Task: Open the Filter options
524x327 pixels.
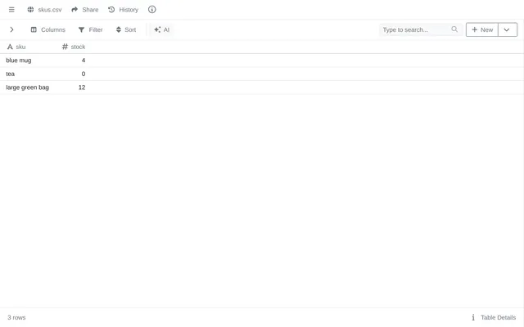Action: 91,29
